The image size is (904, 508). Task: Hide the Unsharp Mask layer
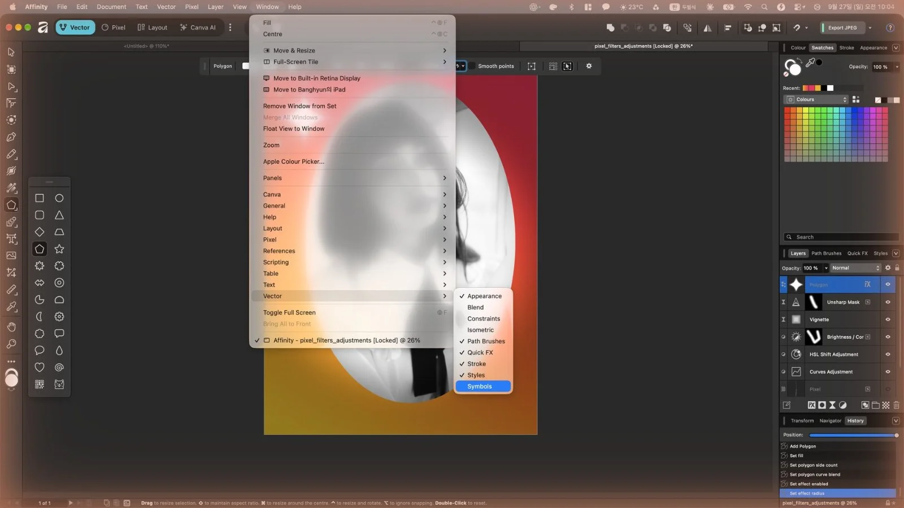click(x=888, y=302)
